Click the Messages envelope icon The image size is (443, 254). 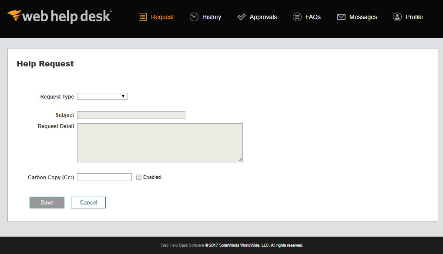[341, 17]
